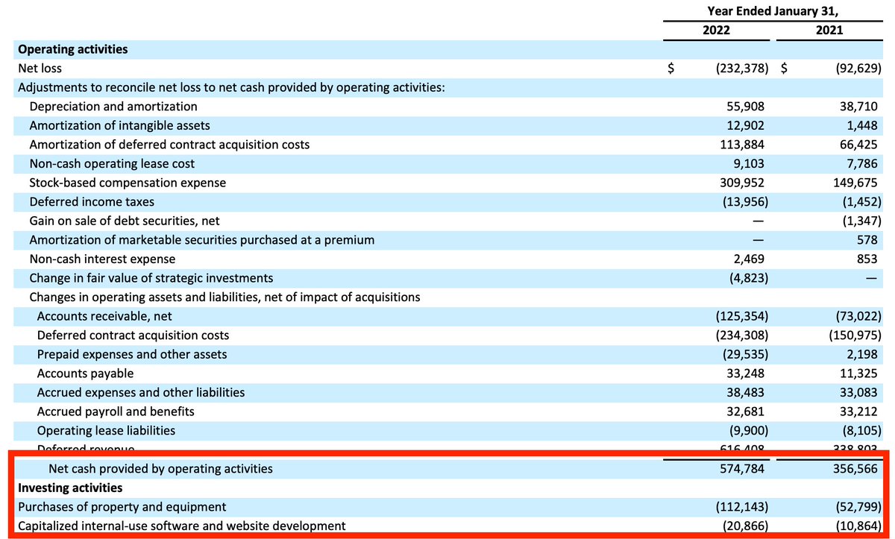Click the "Year Ended January 31," header
The width and height of the screenshot is (895, 539).
click(773, 10)
